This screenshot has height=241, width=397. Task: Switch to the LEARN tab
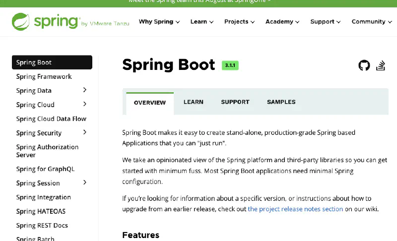click(194, 102)
